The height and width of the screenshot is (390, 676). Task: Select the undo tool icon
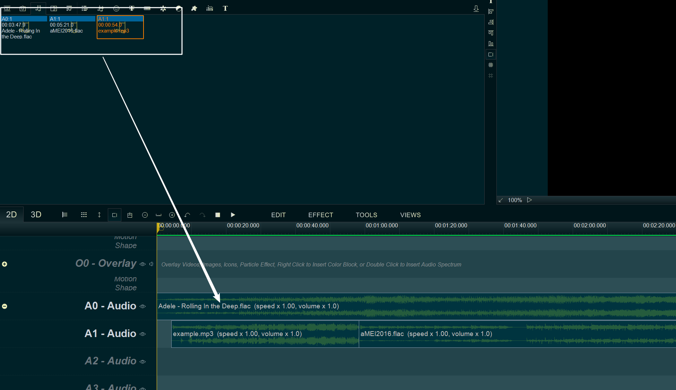click(188, 215)
